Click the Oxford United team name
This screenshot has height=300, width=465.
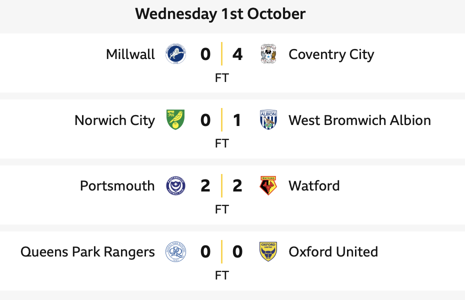coord(333,252)
